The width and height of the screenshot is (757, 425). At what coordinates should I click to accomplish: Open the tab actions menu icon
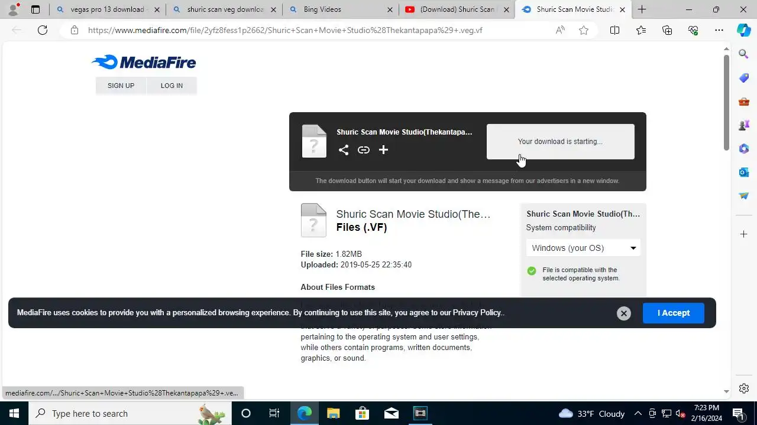[x=35, y=9]
